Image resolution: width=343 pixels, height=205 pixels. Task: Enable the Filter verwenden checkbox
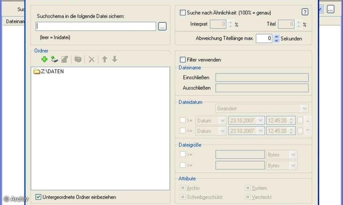182,60
